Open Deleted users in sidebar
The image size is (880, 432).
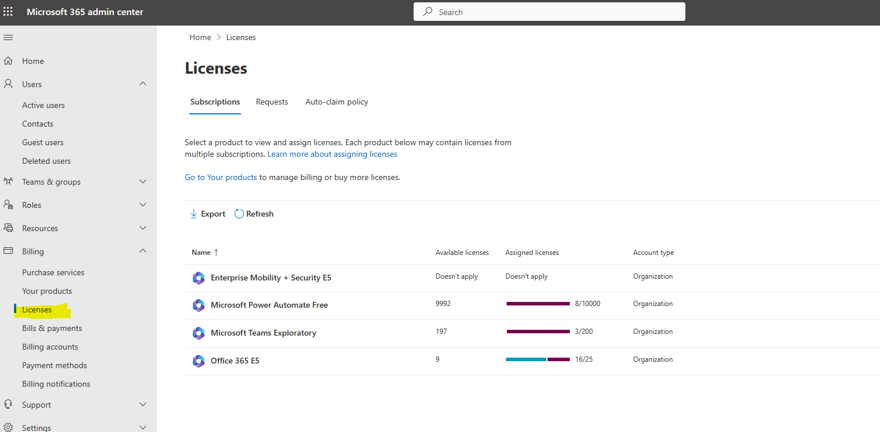click(x=46, y=161)
